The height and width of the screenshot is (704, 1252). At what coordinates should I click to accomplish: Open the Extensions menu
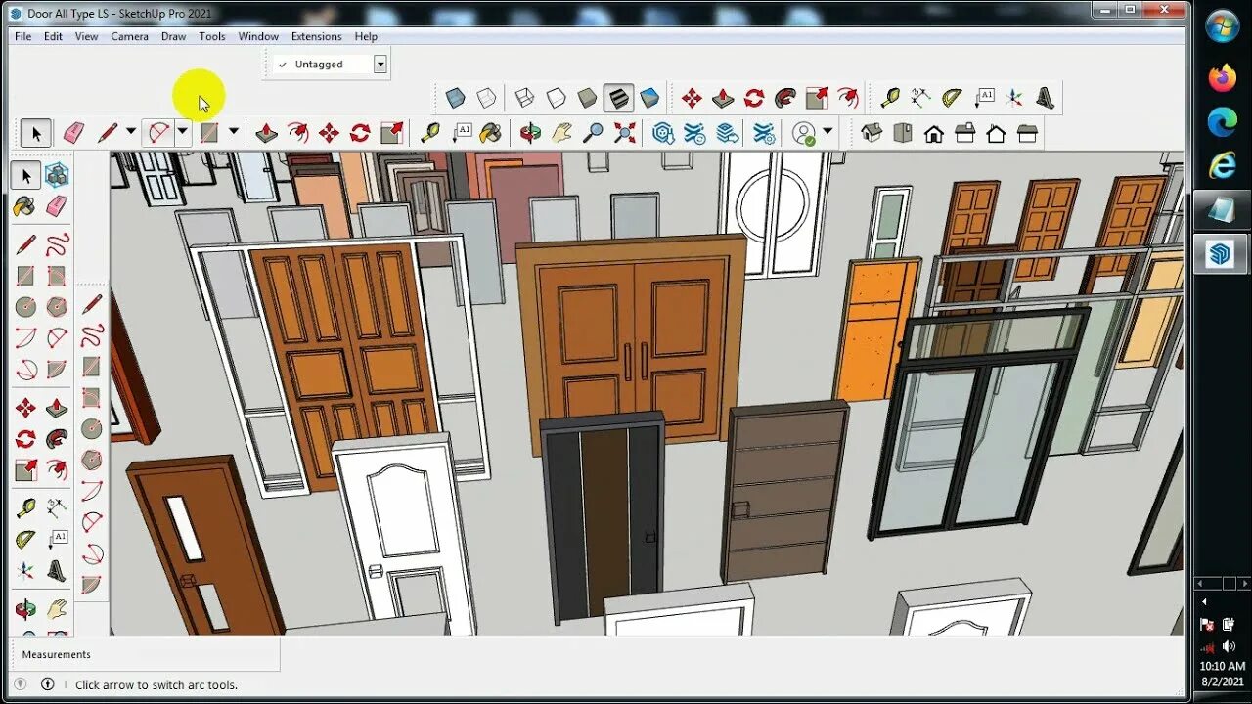[316, 36]
